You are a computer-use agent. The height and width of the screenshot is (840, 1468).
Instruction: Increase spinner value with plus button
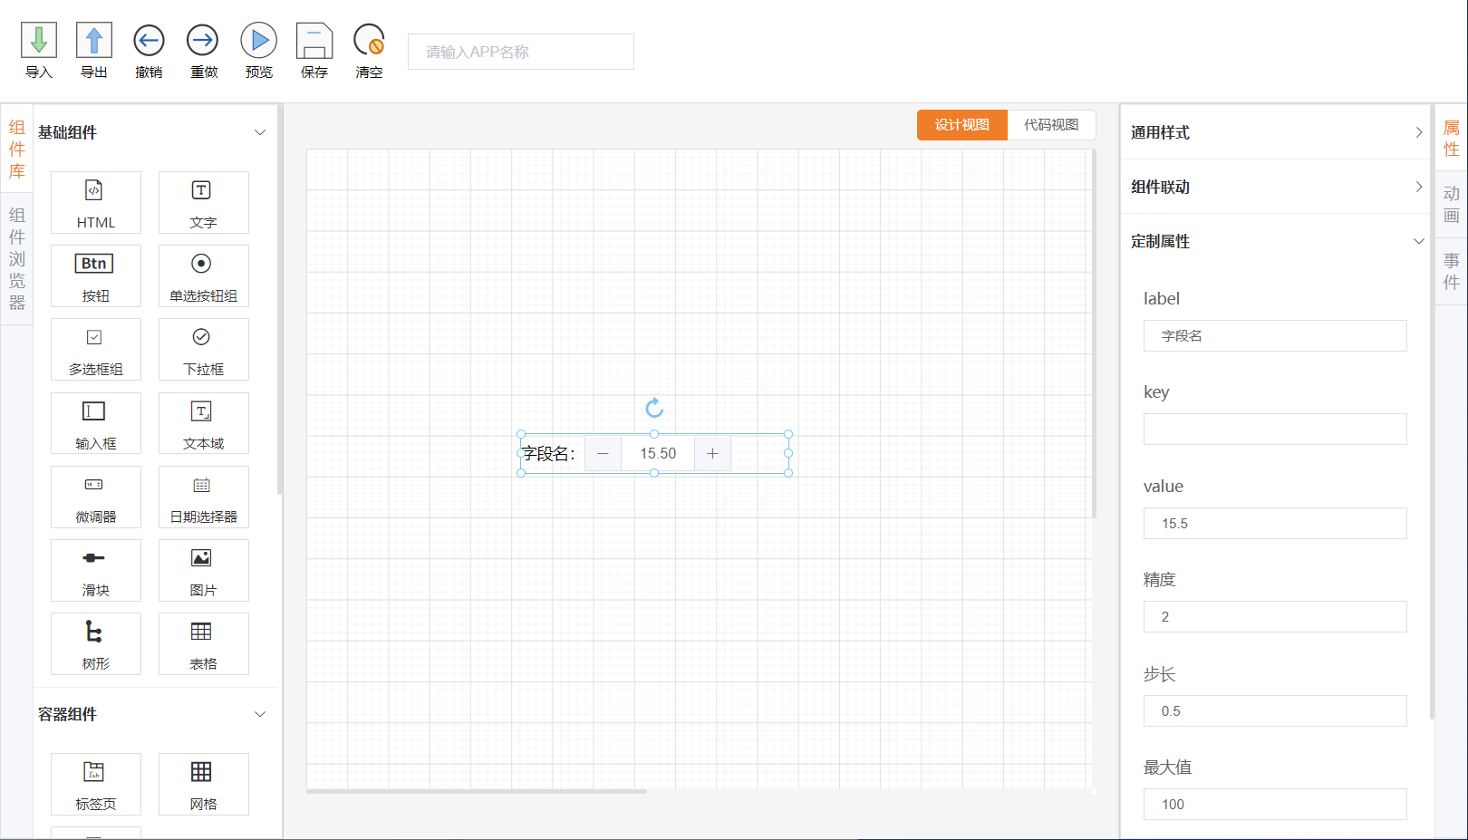[712, 453]
